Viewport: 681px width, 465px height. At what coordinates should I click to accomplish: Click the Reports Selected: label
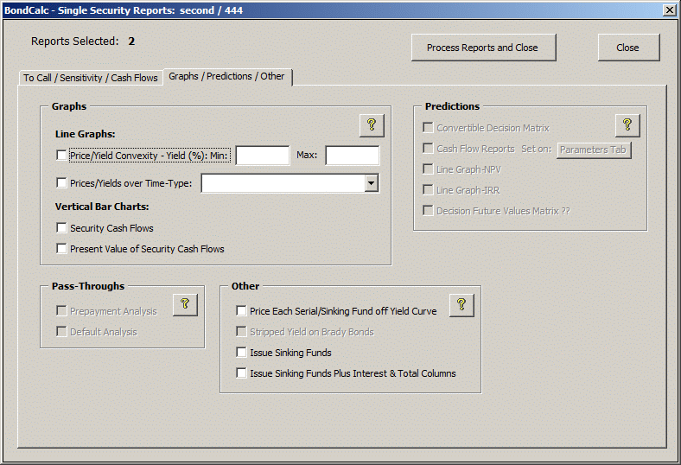tap(74, 41)
